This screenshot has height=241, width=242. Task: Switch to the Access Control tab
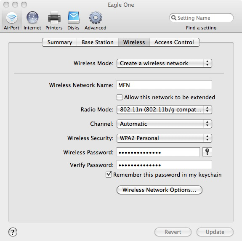[x=174, y=42]
